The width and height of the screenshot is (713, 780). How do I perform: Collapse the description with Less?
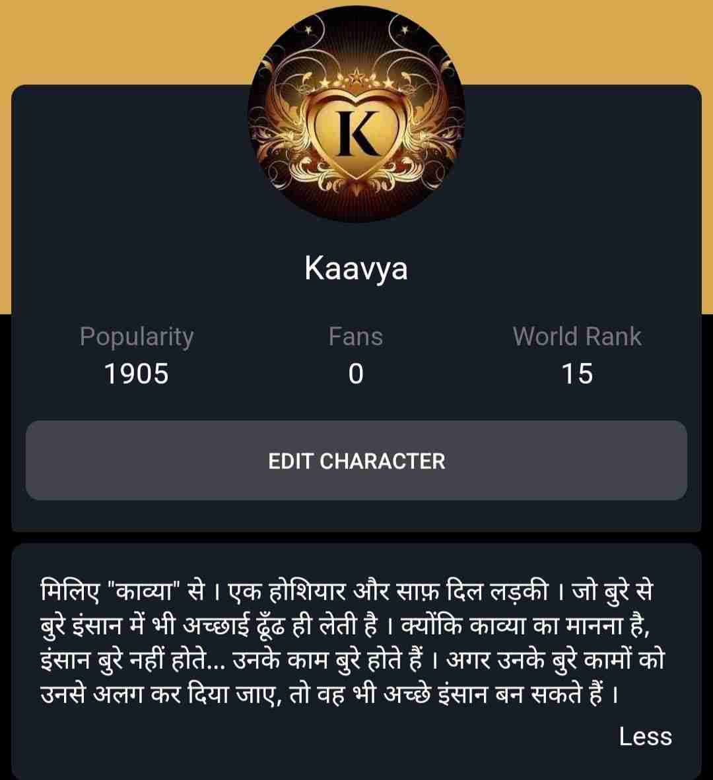[646, 736]
